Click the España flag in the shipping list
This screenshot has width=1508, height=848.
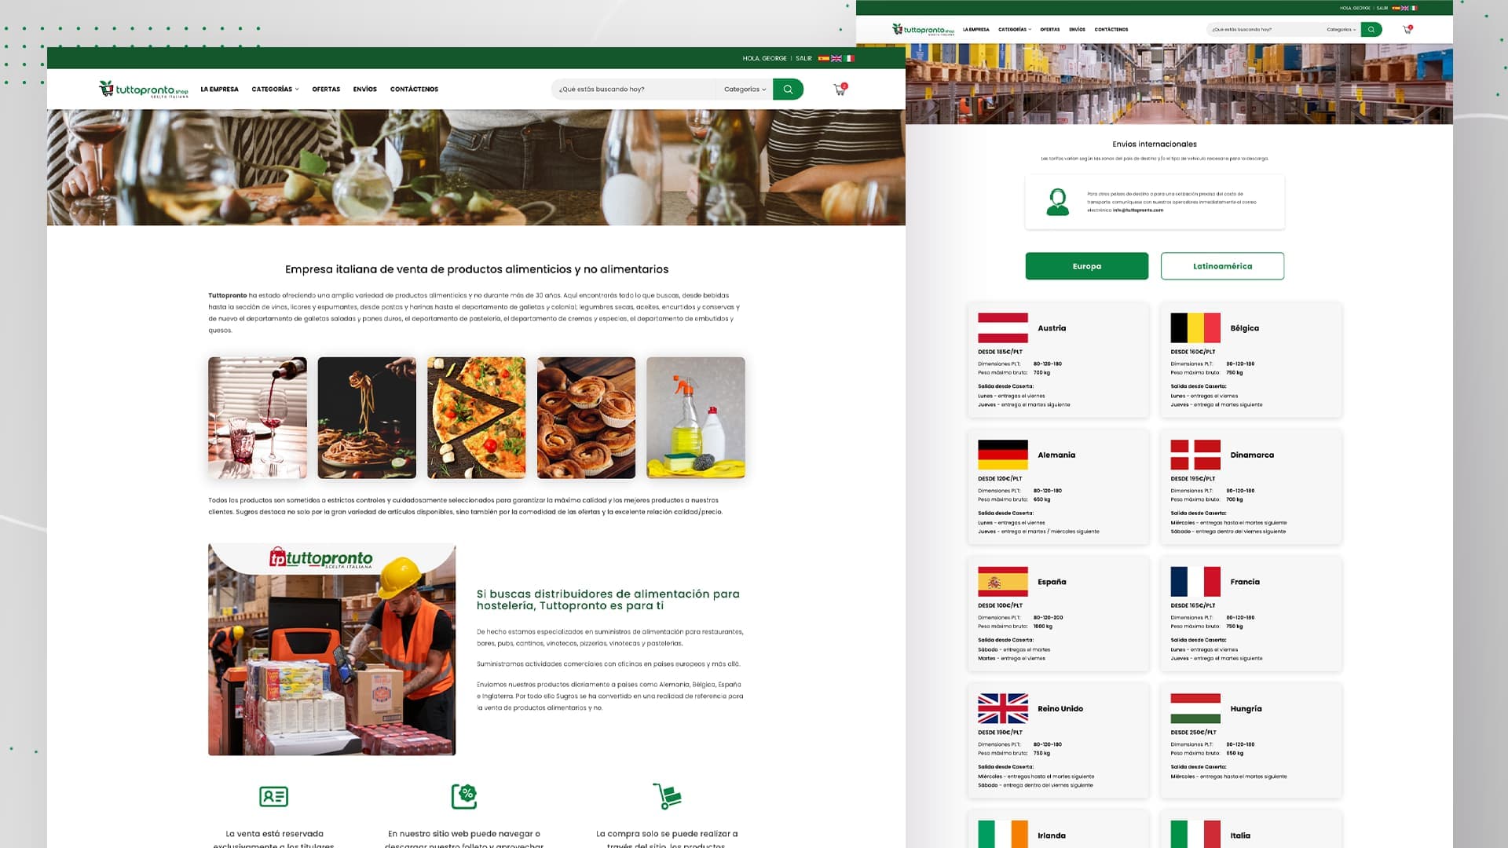pos(1003,582)
